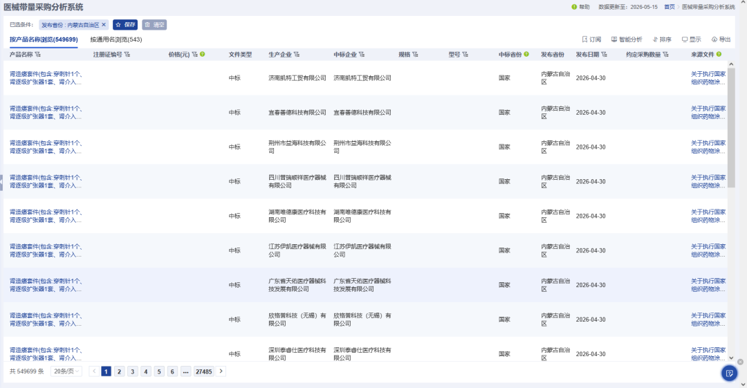Open filter for 规格 column
Image resolution: width=747 pixels, height=388 pixels.
(x=415, y=55)
